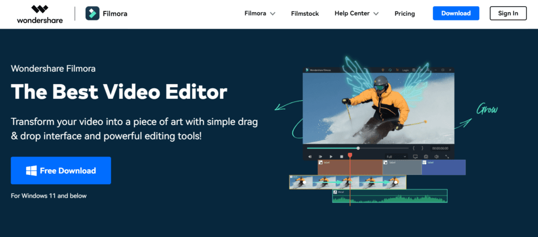Screen dimensions: 538x237
Task: Expand the Filmora navigation dropdown
Action: click(x=260, y=14)
